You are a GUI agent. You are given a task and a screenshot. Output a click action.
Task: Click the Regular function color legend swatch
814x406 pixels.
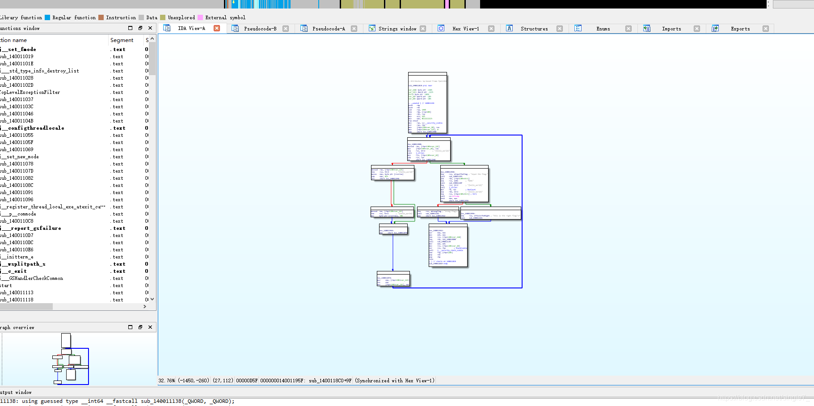tap(47, 17)
